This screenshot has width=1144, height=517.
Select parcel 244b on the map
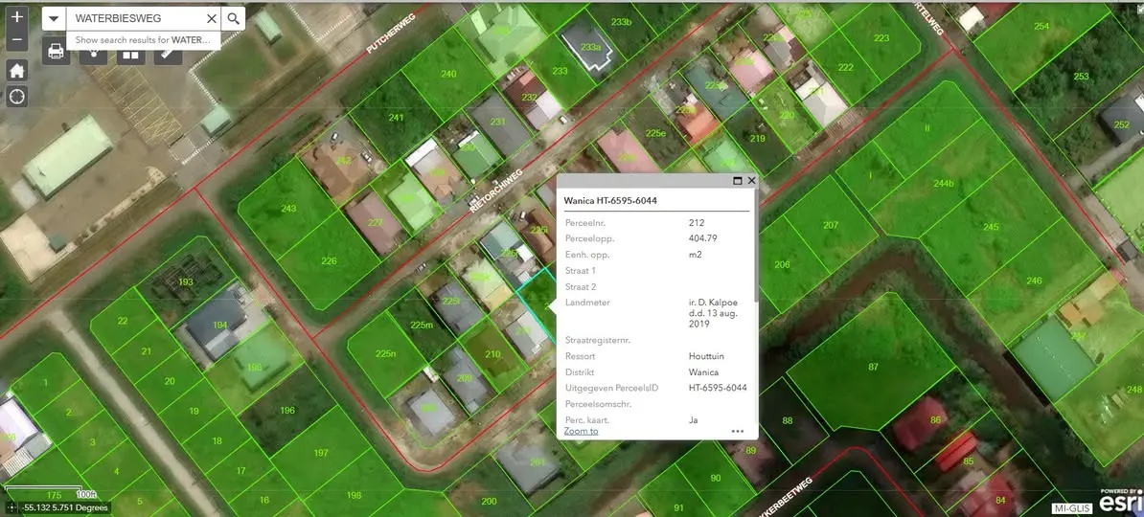944,183
